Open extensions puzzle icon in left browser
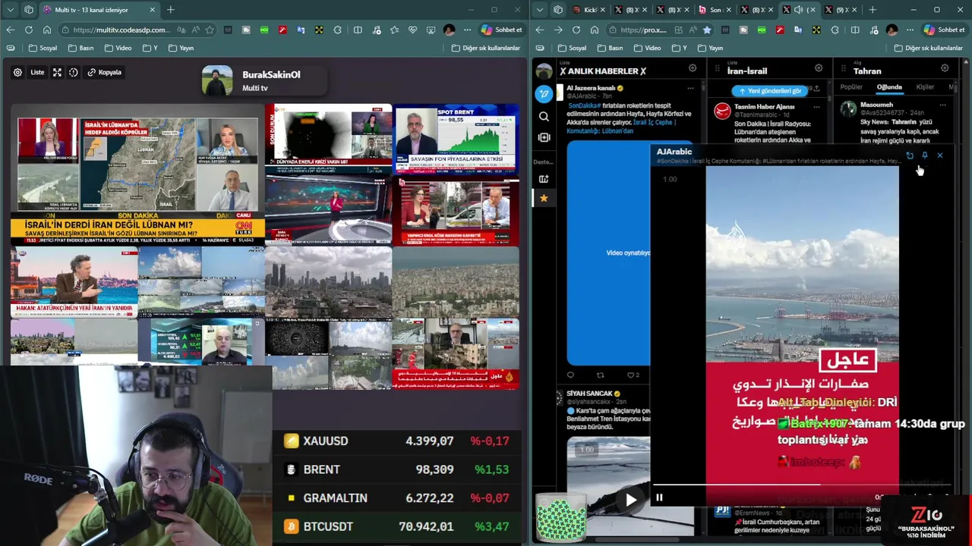 coord(337,30)
